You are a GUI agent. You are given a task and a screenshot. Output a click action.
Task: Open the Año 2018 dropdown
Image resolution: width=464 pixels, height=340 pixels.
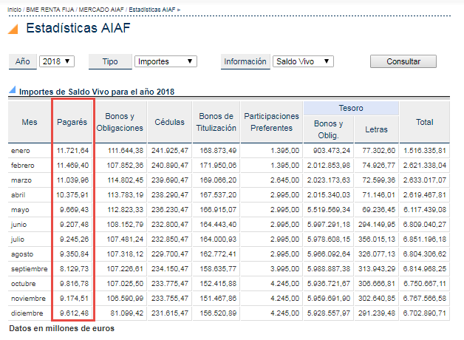[56, 61]
